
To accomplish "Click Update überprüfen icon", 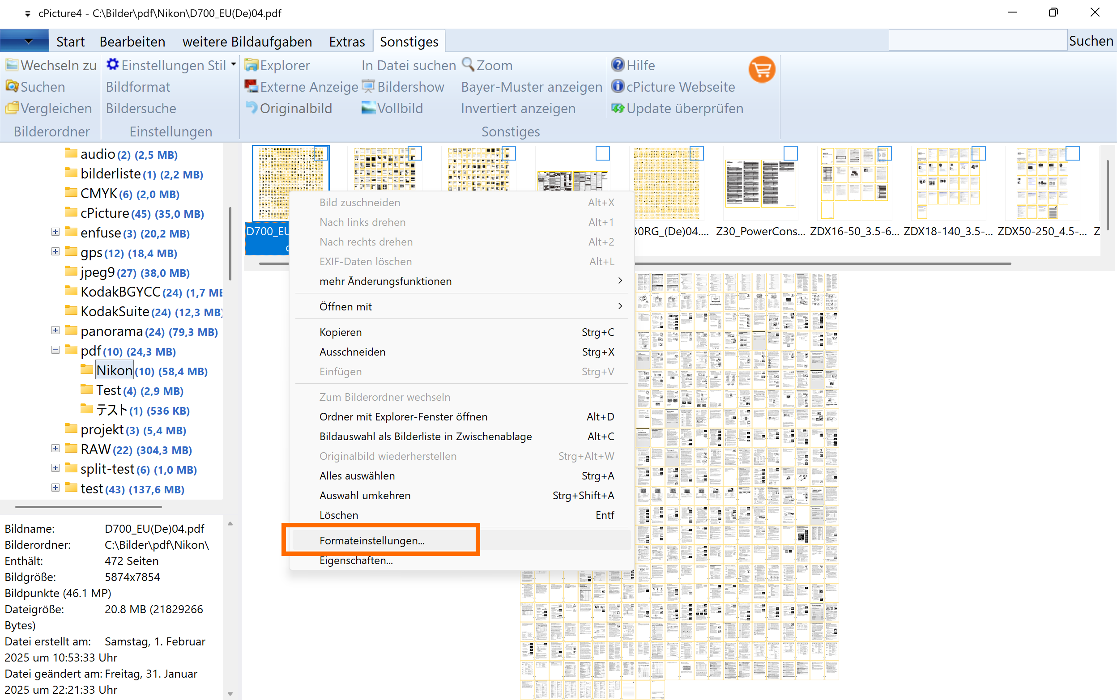I will 618,108.
